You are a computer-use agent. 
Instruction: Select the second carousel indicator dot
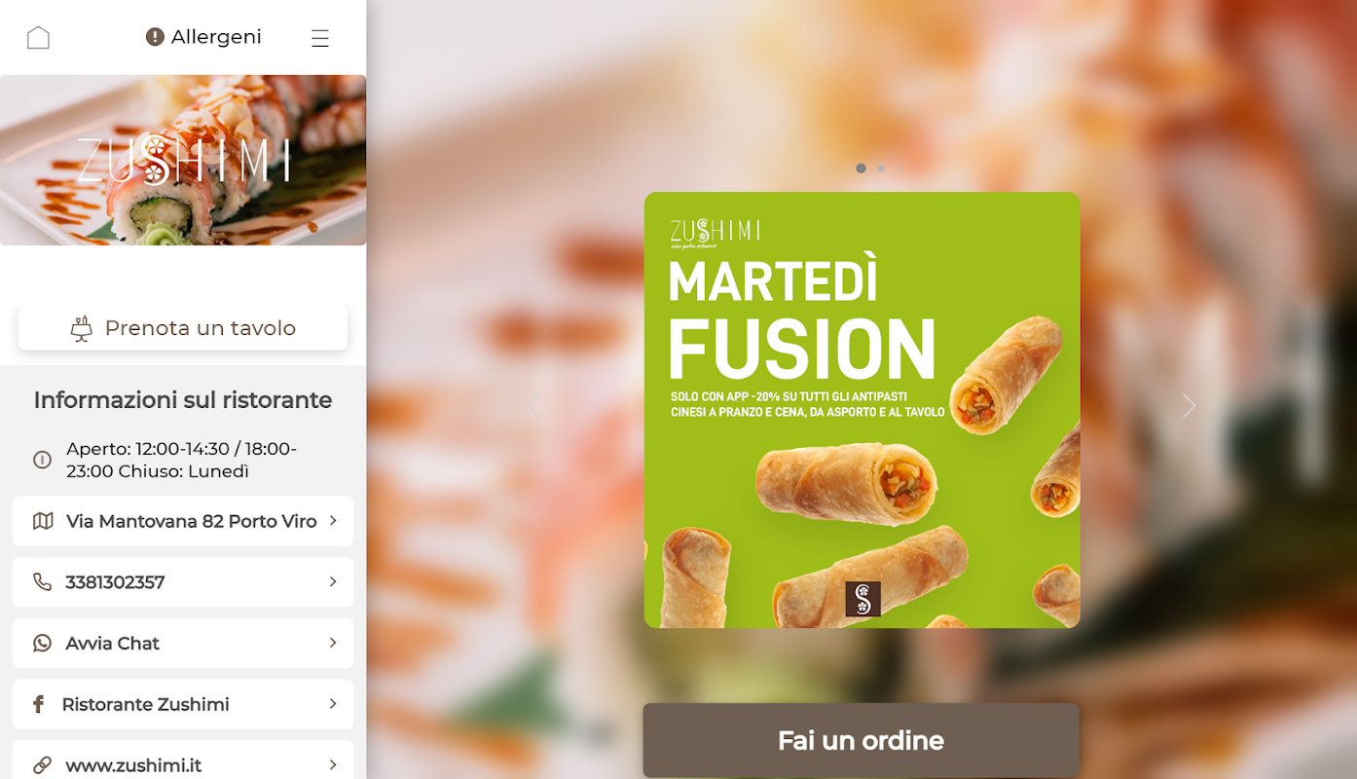tap(881, 168)
